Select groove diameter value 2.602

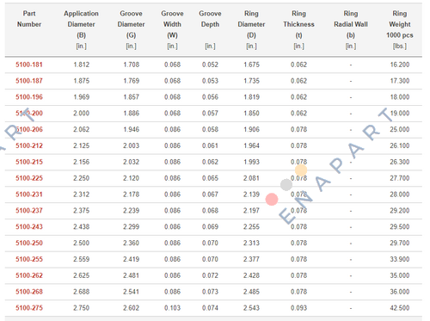(131, 308)
